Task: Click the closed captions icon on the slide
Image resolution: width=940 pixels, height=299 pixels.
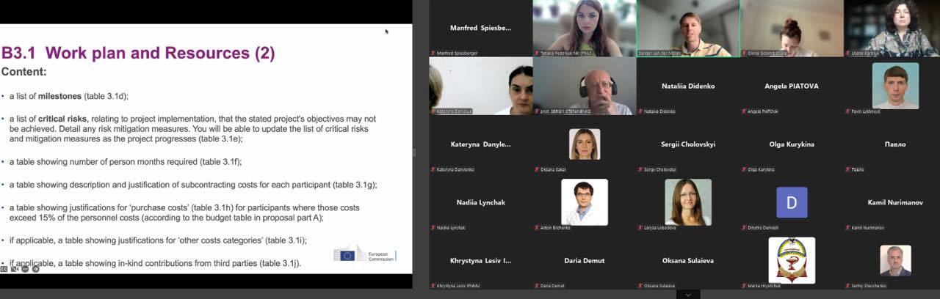Action: point(4,268)
